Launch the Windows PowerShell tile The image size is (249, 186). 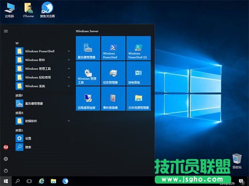pyautogui.click(x=113, y=48)
